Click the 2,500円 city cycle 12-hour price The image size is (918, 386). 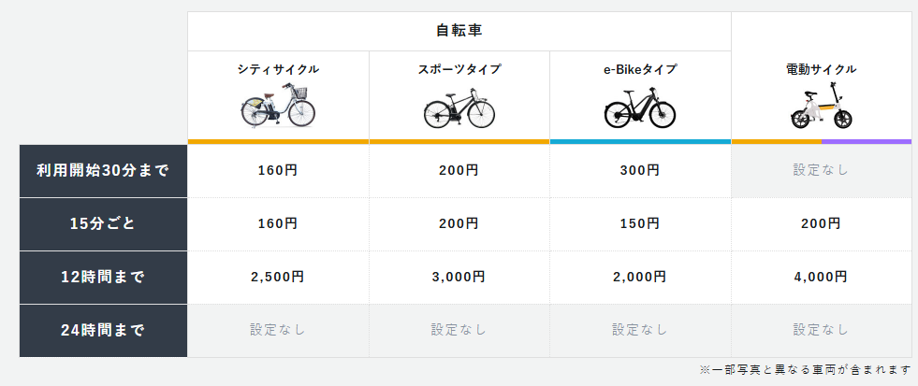278,277
